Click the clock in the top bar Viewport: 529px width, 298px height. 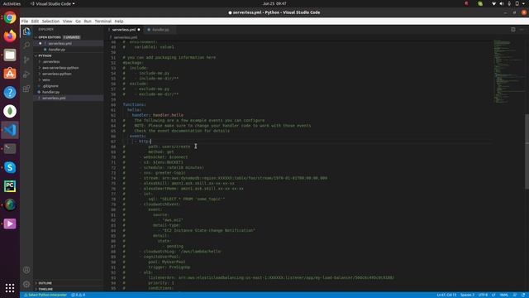point(274,3)
